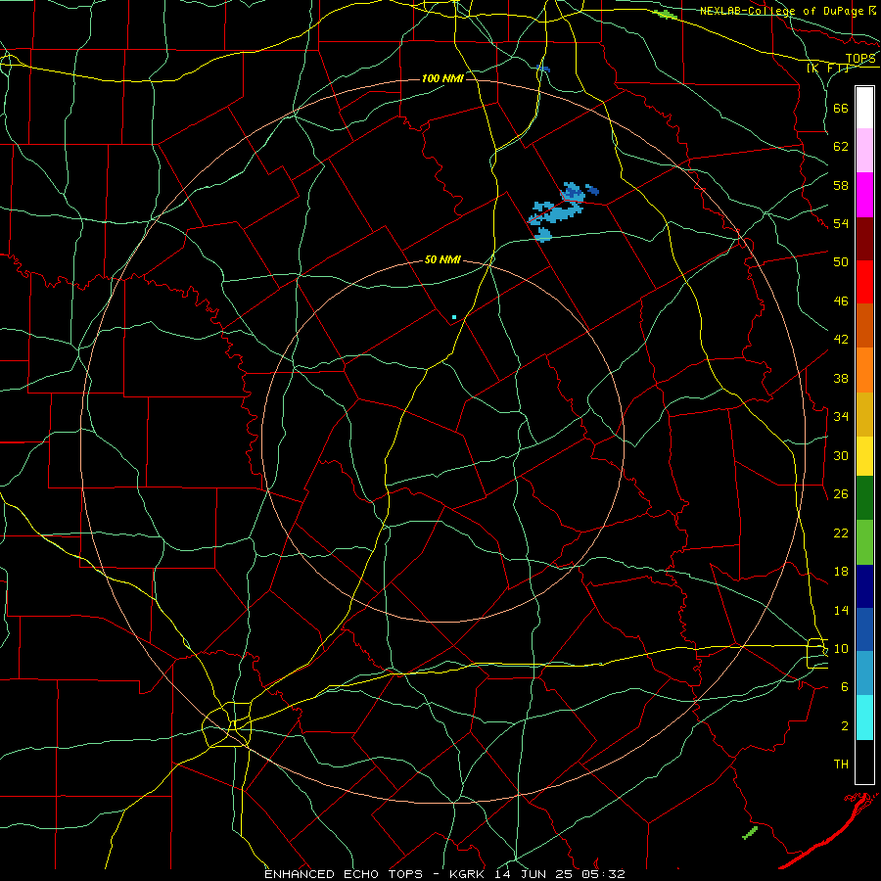Click the green echo streak near NEXLAB text
Viewport: 881px width, 881px height.
[x=666, y=14]
